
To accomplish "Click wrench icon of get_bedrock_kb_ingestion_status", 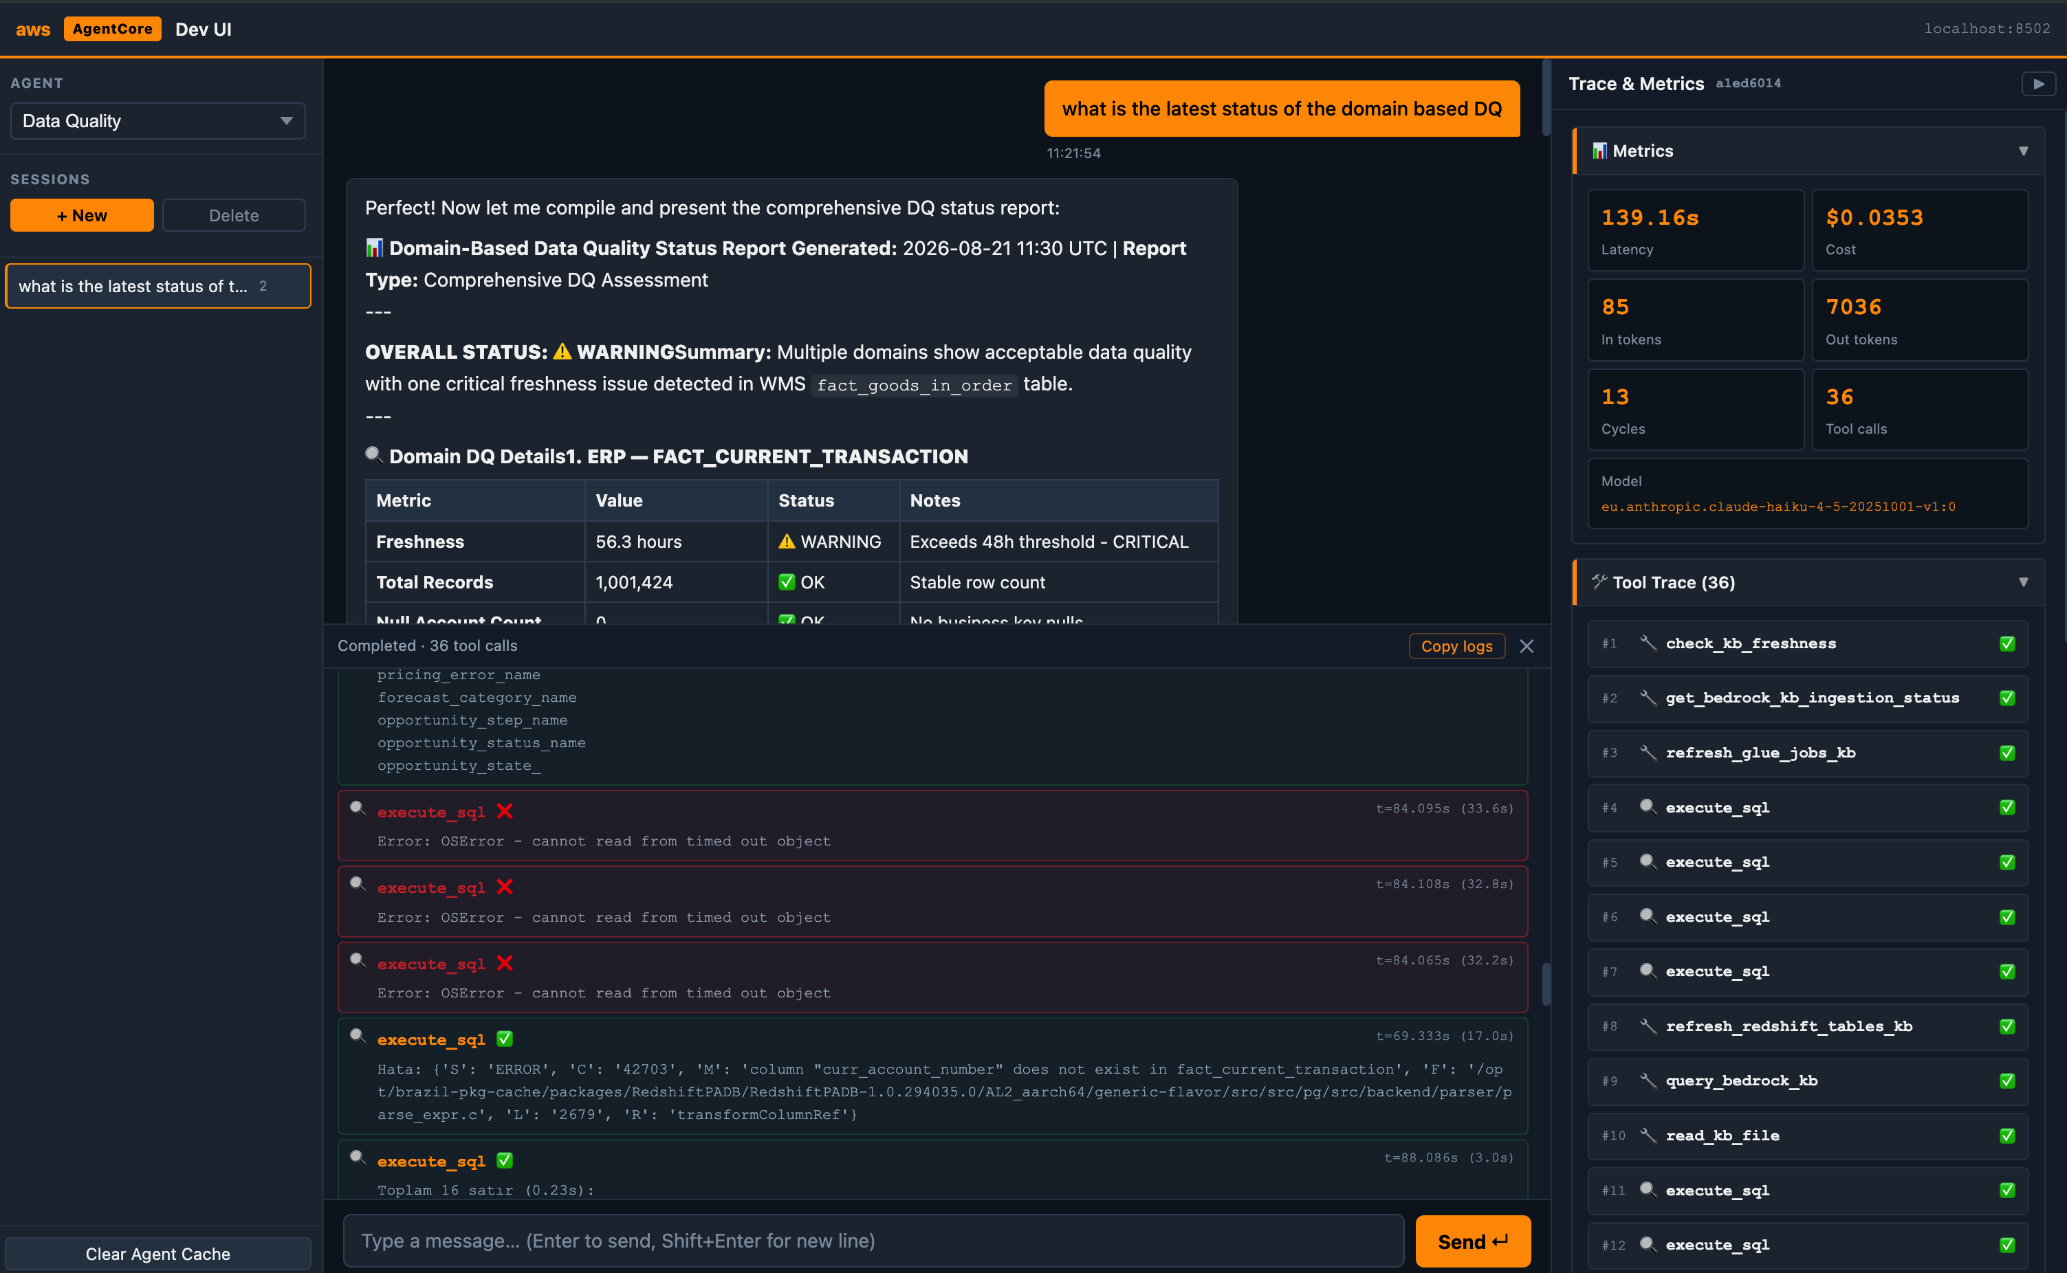I will click(1648, 698).
